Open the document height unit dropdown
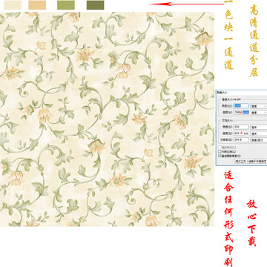The width and height of the screenshot is (267, 267). [x=259, y=133]
